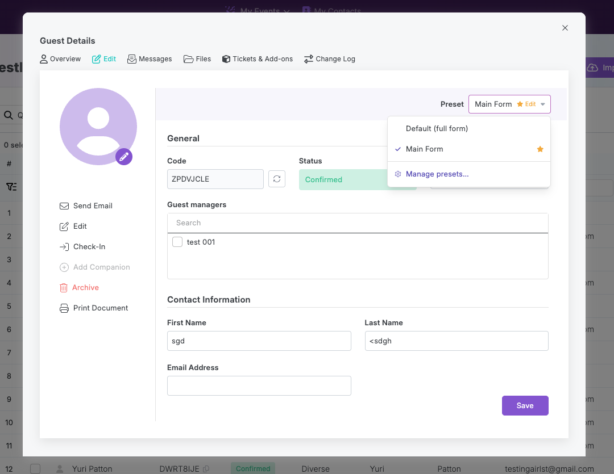This screenshot has height=474, width=614.
Task: Open the Tickets & Add-ons tab
Action: coord(258,59)
